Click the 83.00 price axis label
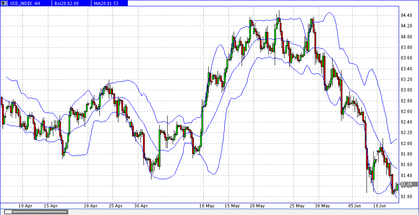419x215 pixels. (406, 90)
